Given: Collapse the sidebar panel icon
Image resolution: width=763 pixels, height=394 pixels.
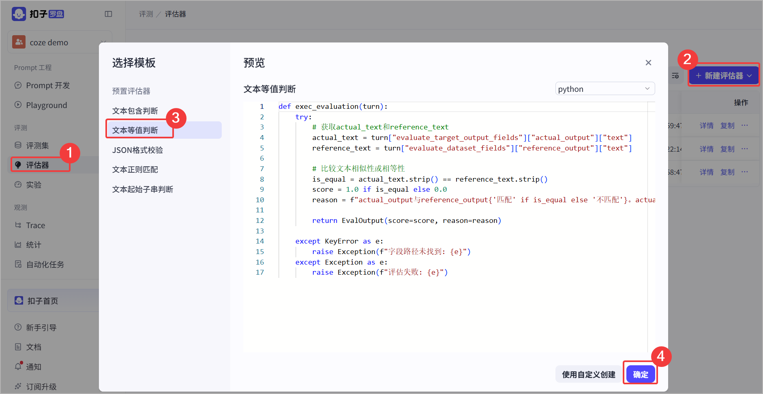Looking at the screenshot, I should pyautogui.click(x=108, y=14).
